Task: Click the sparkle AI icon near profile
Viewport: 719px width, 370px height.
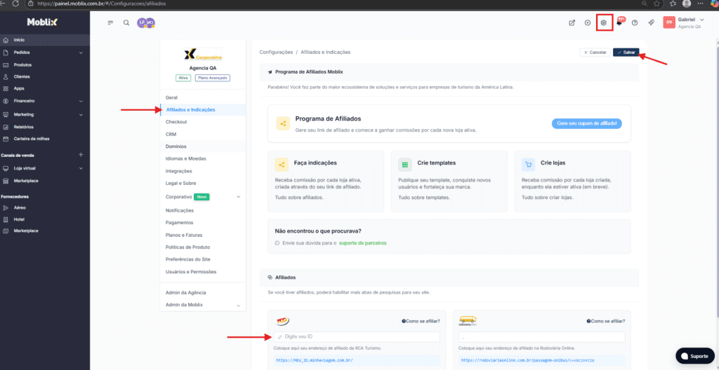Action: coord(652,22)
